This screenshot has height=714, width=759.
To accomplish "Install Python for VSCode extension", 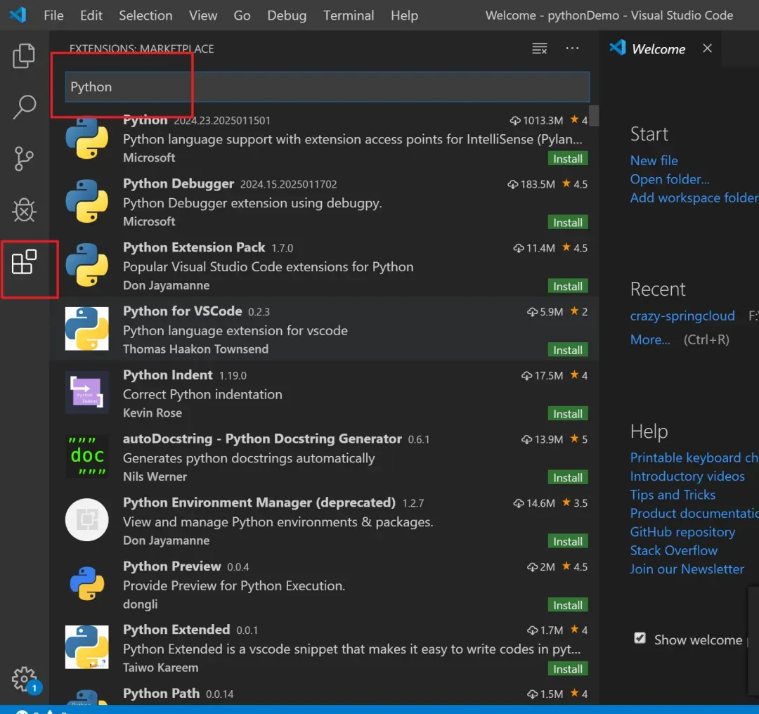I will point(568,350).
